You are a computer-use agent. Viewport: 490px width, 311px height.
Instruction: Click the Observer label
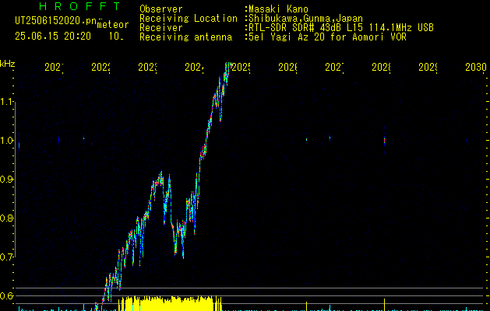point(161,9)
